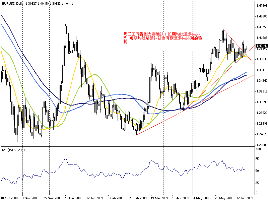Click the 3 Nov 2008 date label
The width and height of the screenshot is (268, 201).
(30, 198)
